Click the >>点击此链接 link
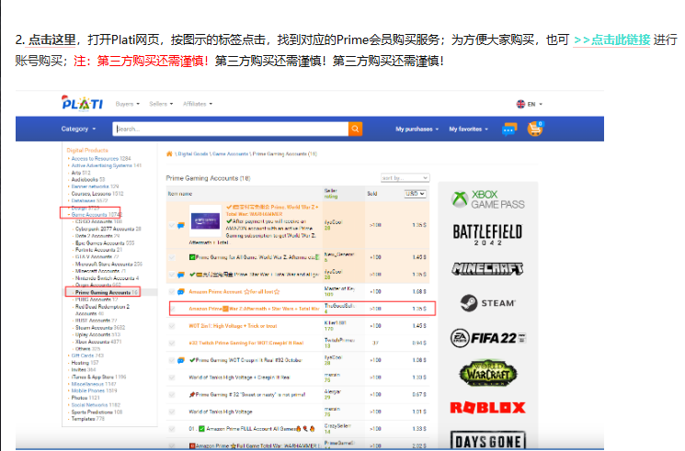Image resolution: width=685 pixels, height=451 pixels. pos(611,40)
